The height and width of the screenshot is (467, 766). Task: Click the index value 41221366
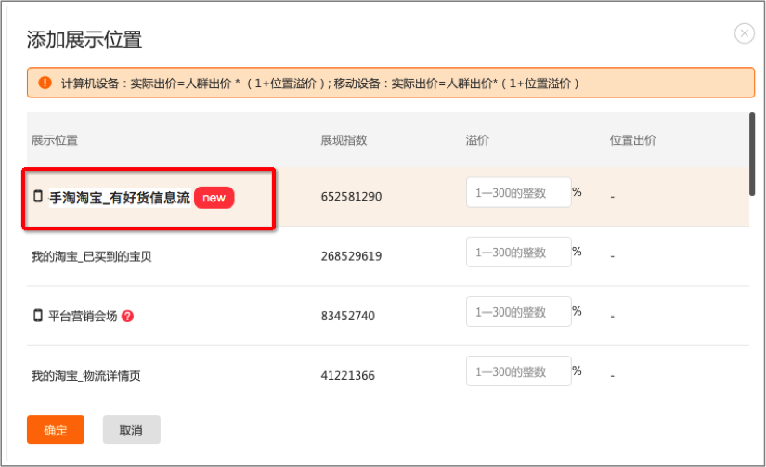coord(348,376)
